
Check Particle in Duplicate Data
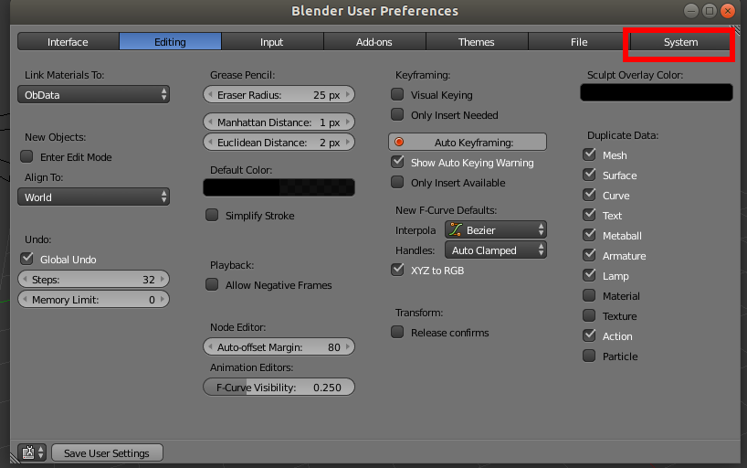(x=589, y=356)
